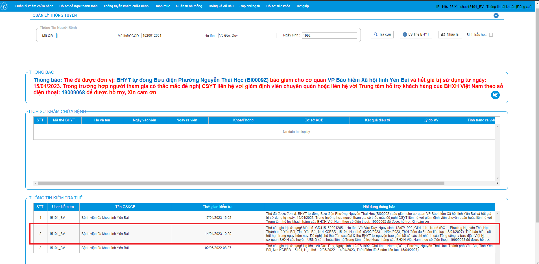Screen dimensions: 539x264
Task: Focus the Mã QR input field
Action: pos(84,36)
